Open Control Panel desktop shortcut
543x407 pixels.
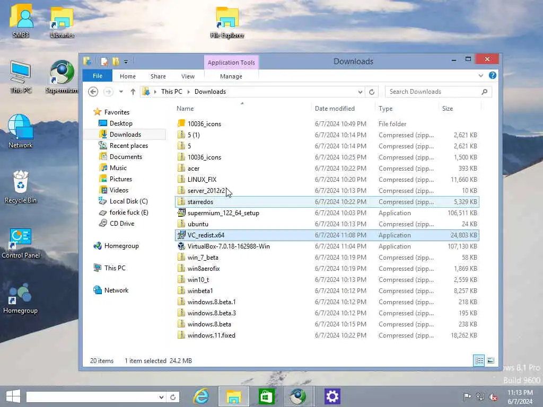coord(21,243)
